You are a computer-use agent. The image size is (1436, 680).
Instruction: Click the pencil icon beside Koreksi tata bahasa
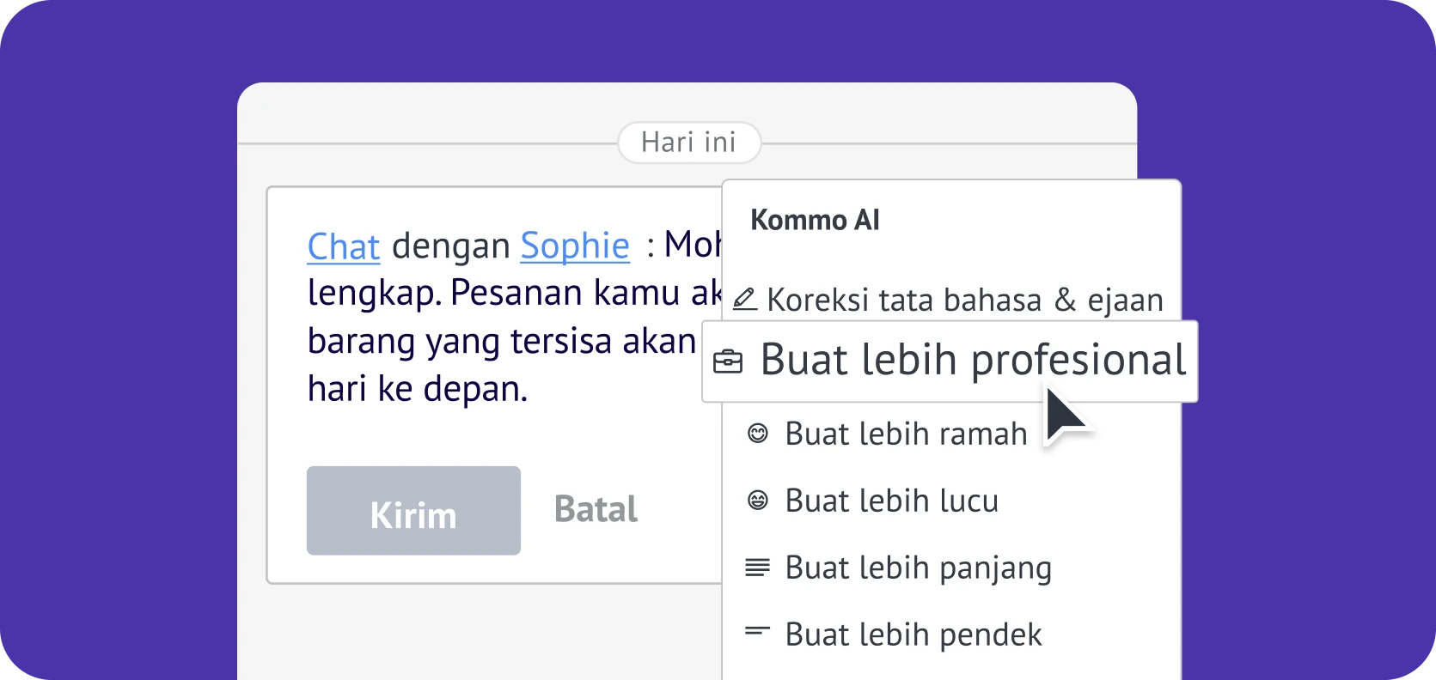coord(744,300)
